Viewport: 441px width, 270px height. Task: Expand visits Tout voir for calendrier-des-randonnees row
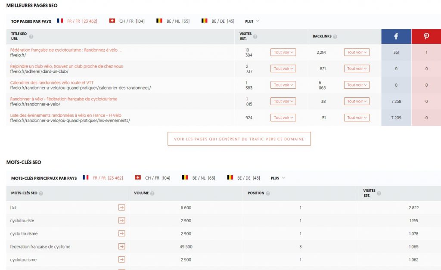(283, 85)
